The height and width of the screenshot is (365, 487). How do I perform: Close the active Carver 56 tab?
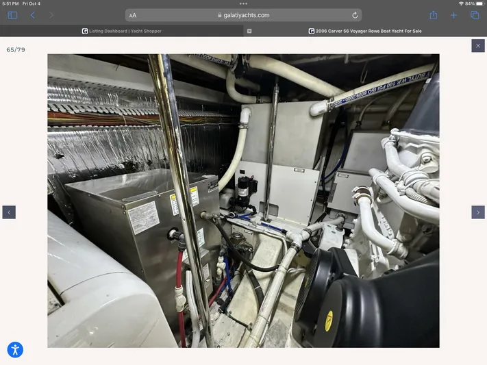click(x=249, y=31)
